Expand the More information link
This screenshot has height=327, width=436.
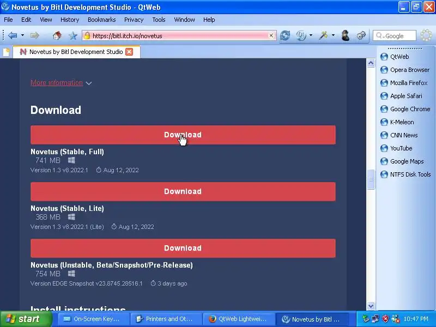57,83
